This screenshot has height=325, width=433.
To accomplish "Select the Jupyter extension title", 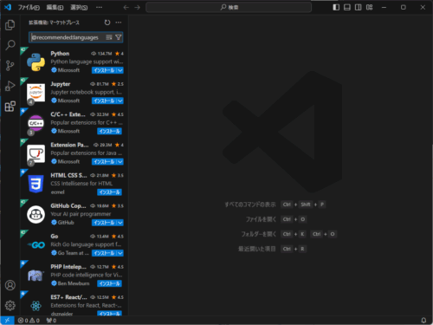I will coord(61,84).
